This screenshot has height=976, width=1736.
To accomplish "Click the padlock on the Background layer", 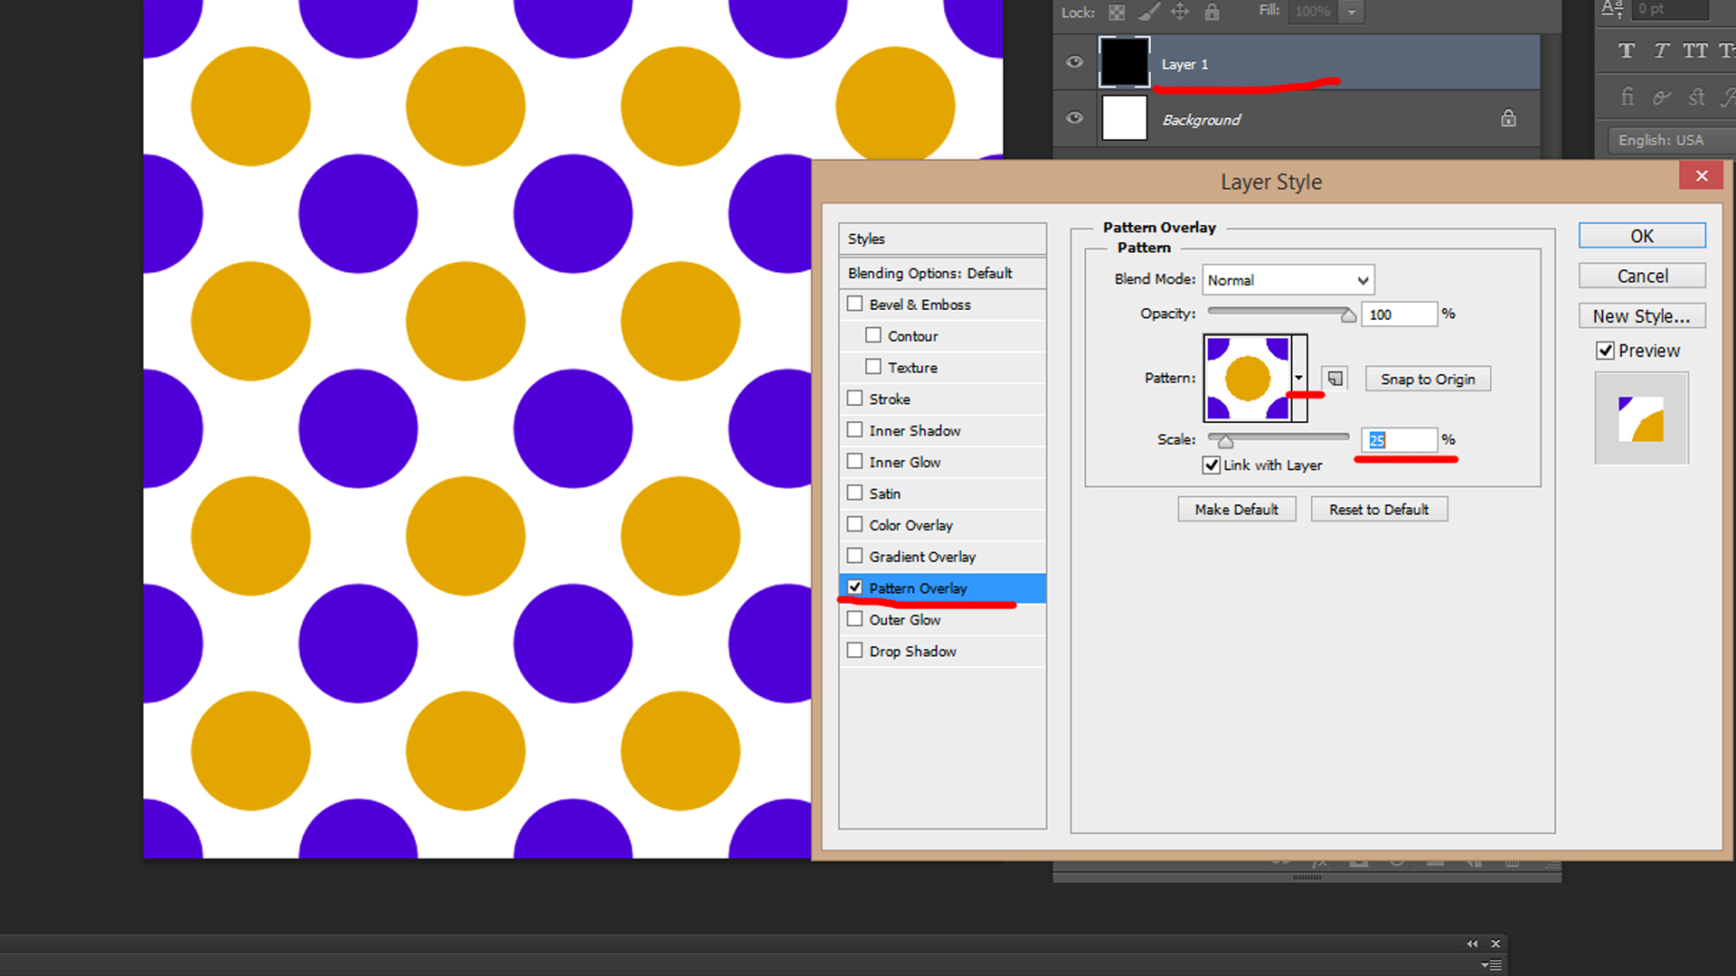I will tap(1508, 117).
